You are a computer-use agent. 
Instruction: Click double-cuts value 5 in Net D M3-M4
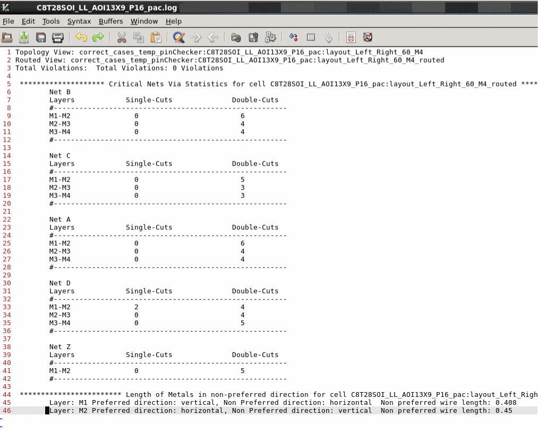click(x=243, y=323)
